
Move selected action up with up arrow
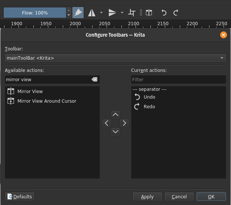[115, 114]
